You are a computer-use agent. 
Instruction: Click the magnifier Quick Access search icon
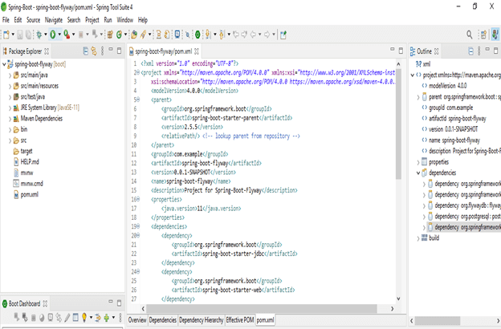click(470, 35)
